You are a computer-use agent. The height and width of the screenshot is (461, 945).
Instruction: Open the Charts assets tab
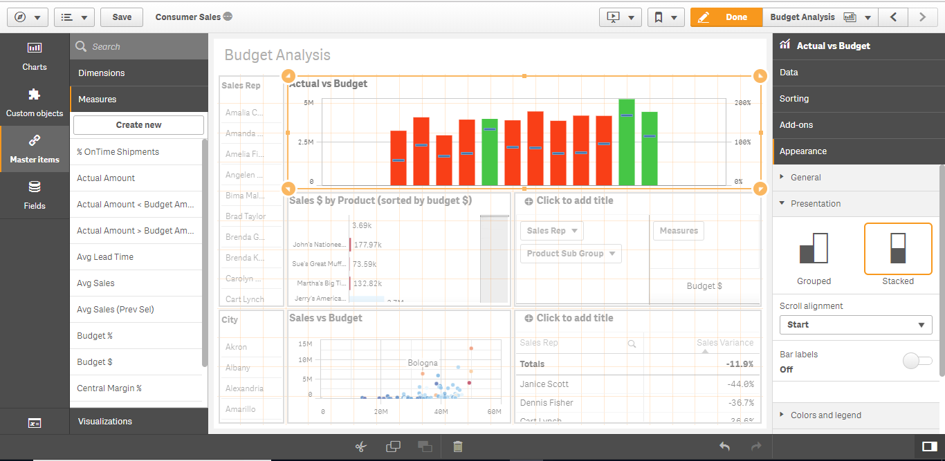point(35,56)
